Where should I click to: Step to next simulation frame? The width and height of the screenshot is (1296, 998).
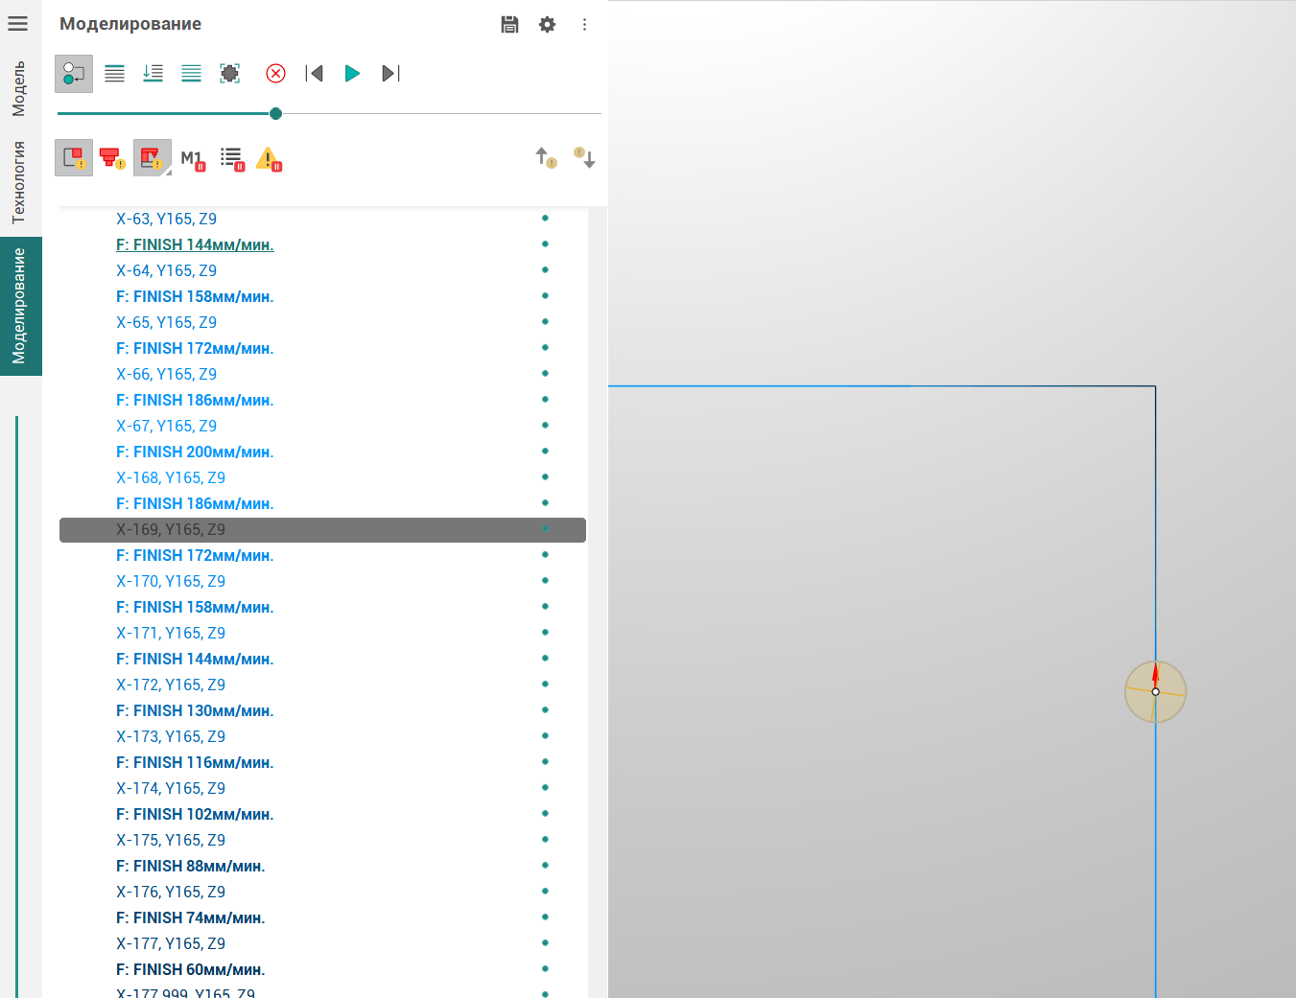coord(390,74)
